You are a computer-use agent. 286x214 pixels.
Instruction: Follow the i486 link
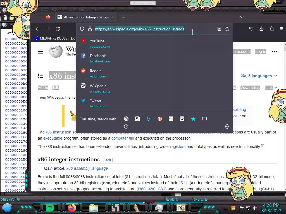(151, 189)
